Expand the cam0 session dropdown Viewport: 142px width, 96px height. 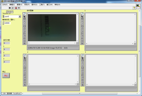(20, 16)
